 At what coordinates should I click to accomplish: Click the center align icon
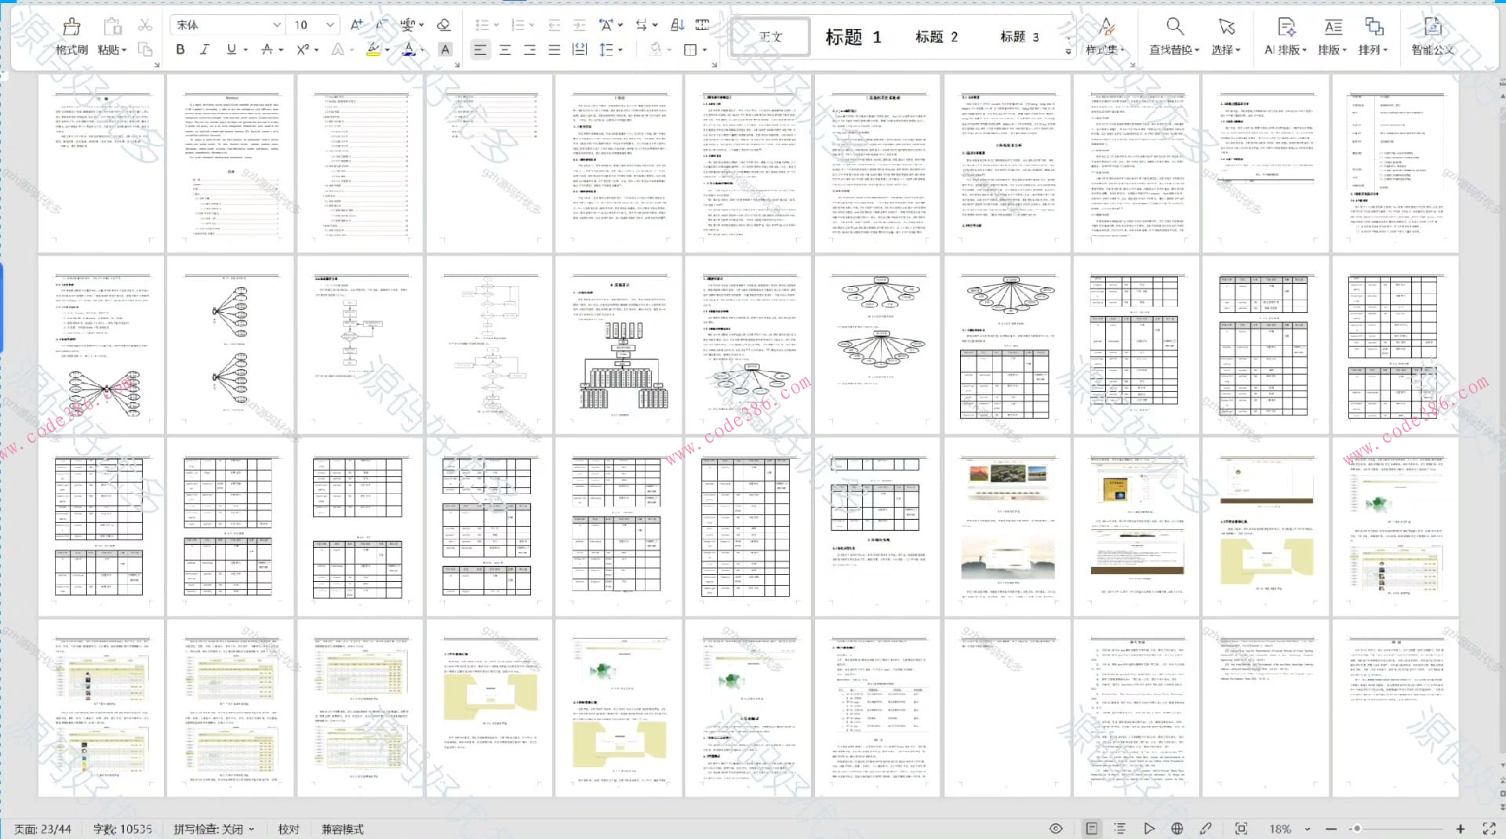tap(505, 49)
